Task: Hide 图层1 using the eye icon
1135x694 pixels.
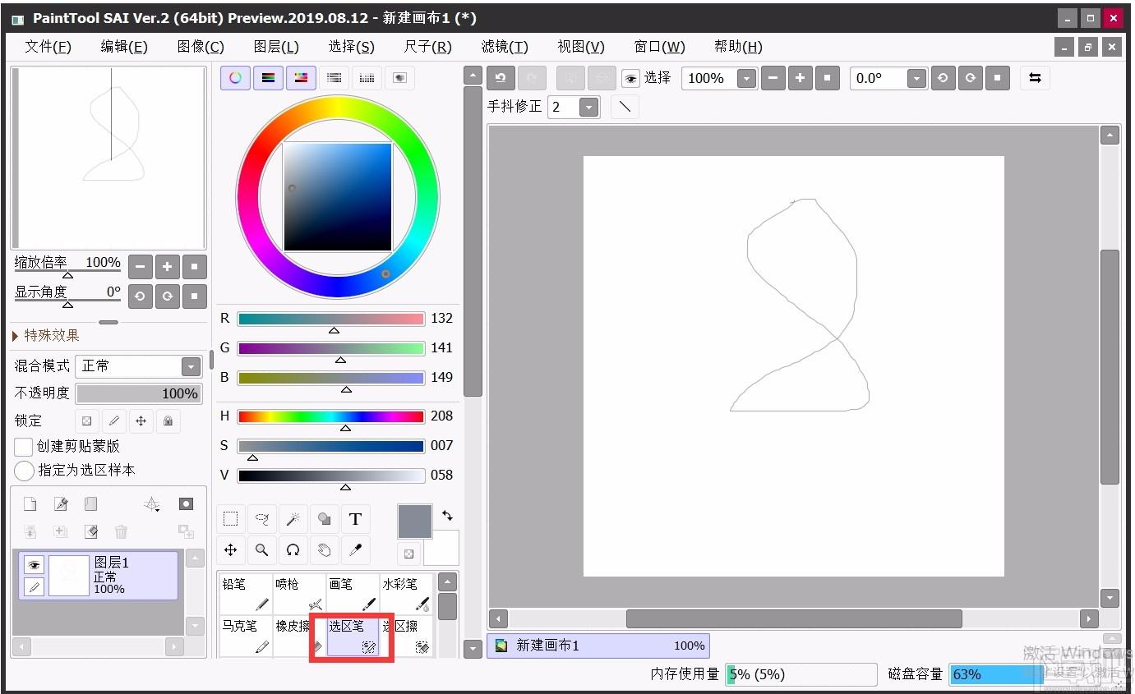Action: click(x=34, y=564)
